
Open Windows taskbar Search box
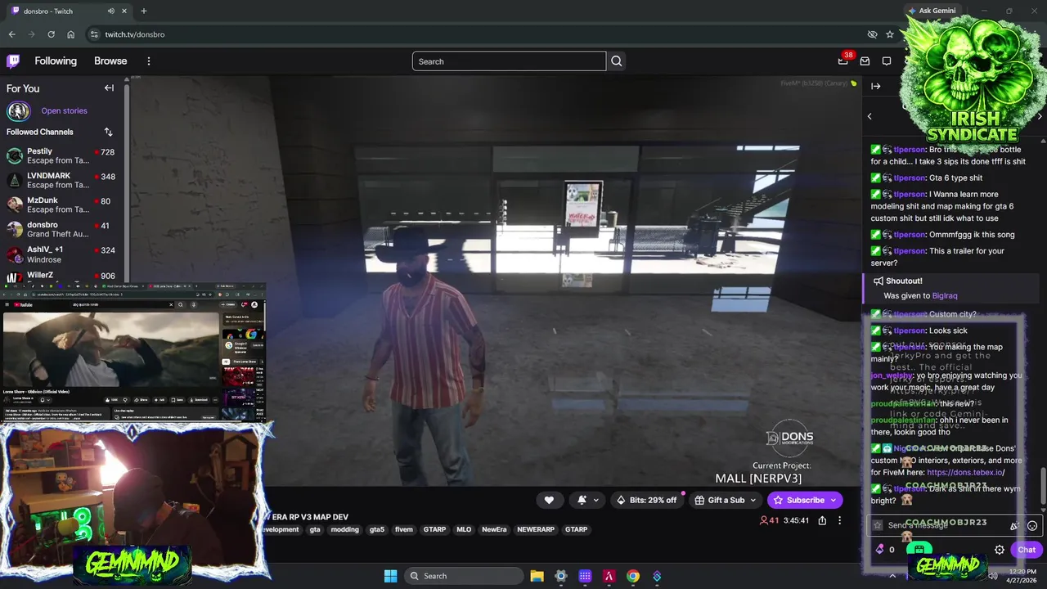464,576
